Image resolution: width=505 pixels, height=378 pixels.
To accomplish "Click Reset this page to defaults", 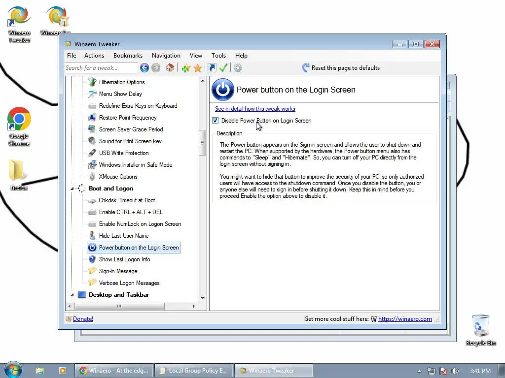I will coord(345,68).
